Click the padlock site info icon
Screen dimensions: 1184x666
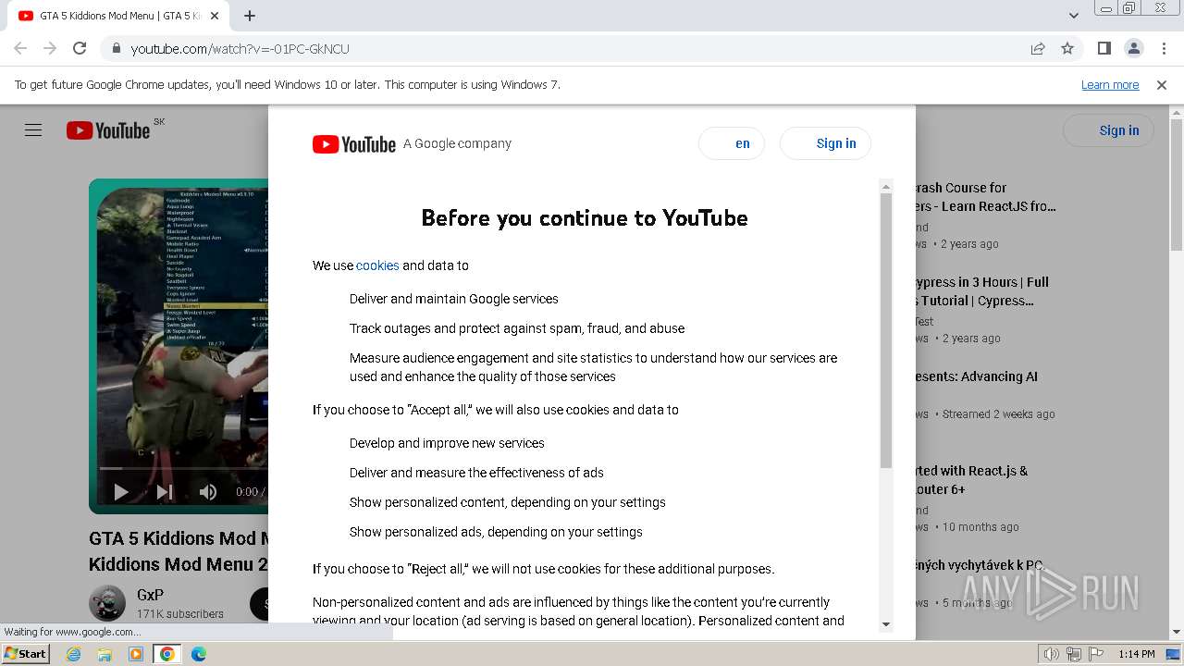(x=117, y=48)
